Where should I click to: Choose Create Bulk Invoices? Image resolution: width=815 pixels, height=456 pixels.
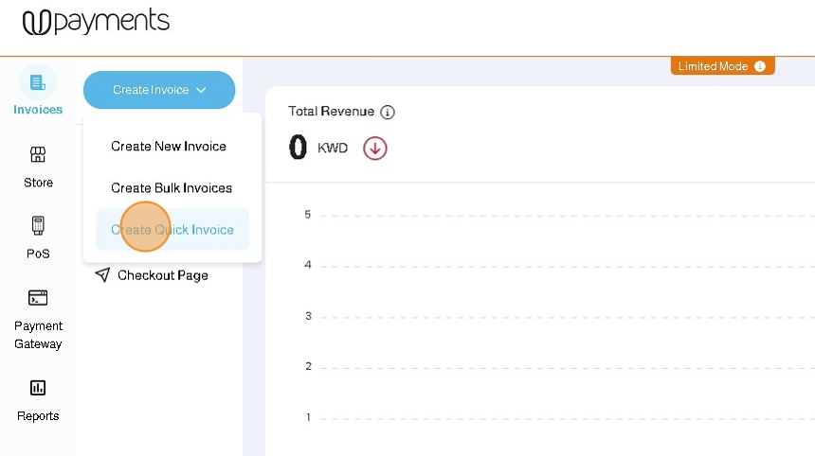tap(172, 188)
